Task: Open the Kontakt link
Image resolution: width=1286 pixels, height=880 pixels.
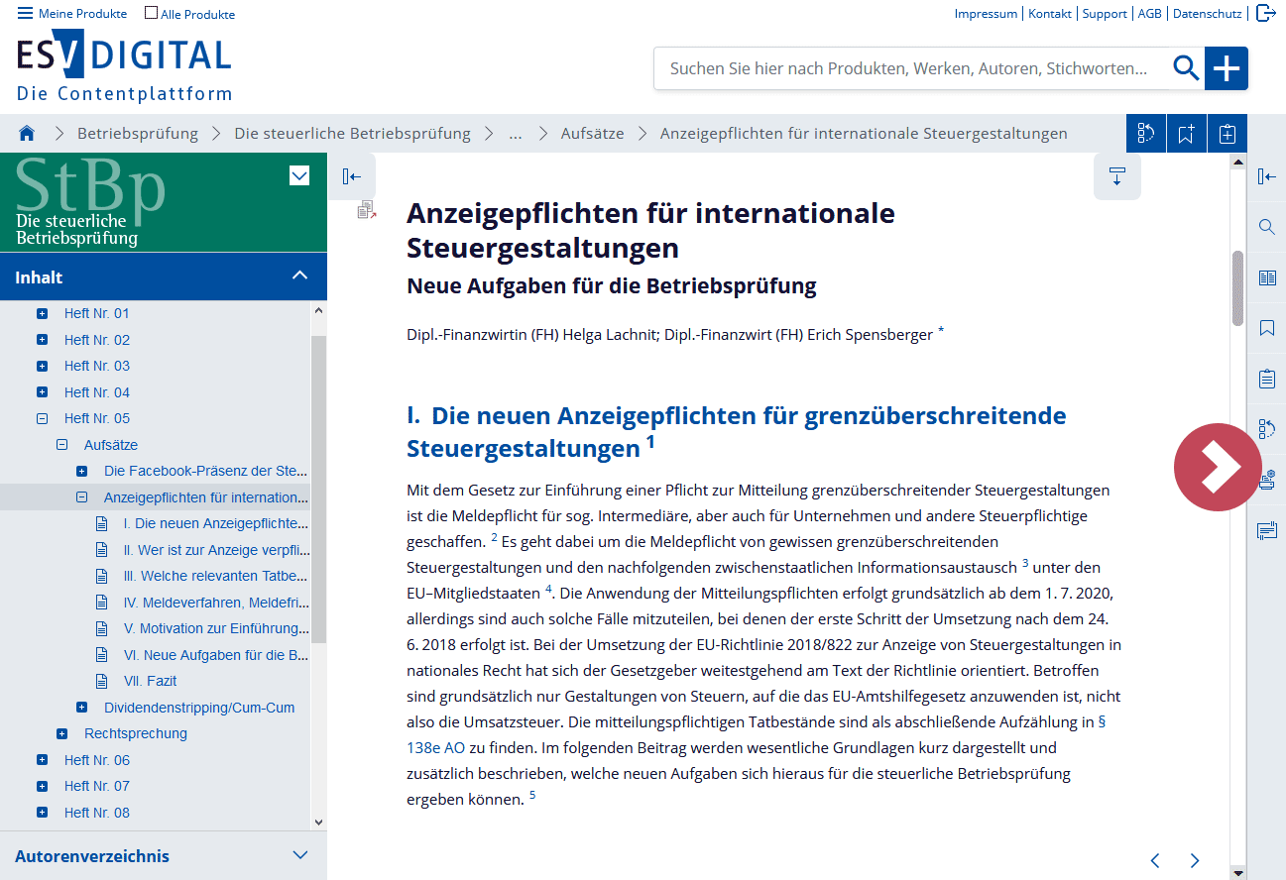Action: (x=1050, y=14)
